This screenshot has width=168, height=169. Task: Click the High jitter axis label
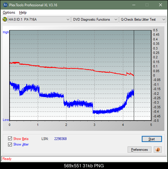(x=6, y=32)
